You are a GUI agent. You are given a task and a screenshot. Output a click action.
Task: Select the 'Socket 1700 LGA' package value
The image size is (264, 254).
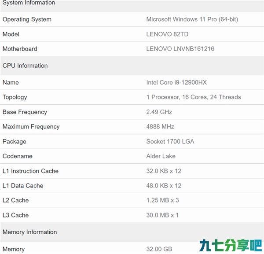click(170, 141)
